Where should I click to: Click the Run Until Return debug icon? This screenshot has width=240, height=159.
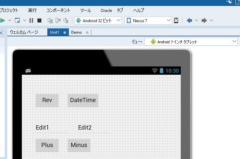pos(66,20)
